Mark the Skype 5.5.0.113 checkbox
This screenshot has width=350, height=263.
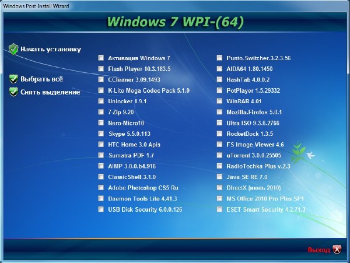tap(101, 134)
